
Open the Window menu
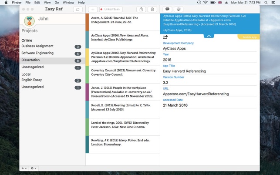click(x=68, y=3)
